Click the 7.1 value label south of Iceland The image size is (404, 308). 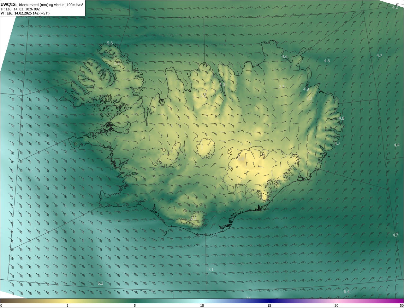(x=211, y=270)
